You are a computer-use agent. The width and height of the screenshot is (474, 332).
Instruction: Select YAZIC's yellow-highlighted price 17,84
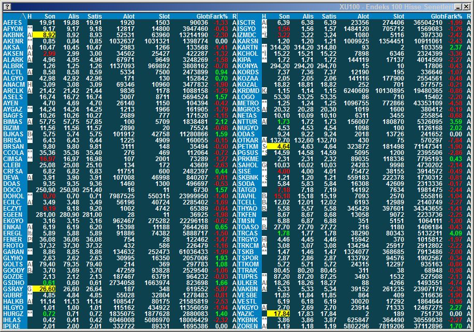(279, 313)
